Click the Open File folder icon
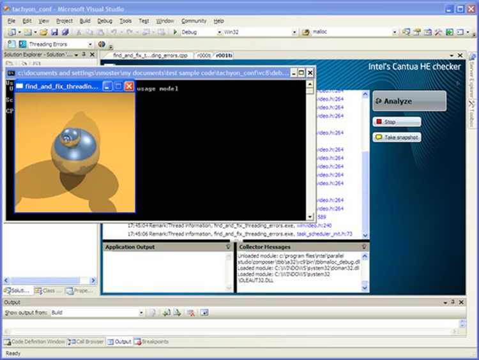The height and width of the screenshot is (360, 479). pos(44,32)
